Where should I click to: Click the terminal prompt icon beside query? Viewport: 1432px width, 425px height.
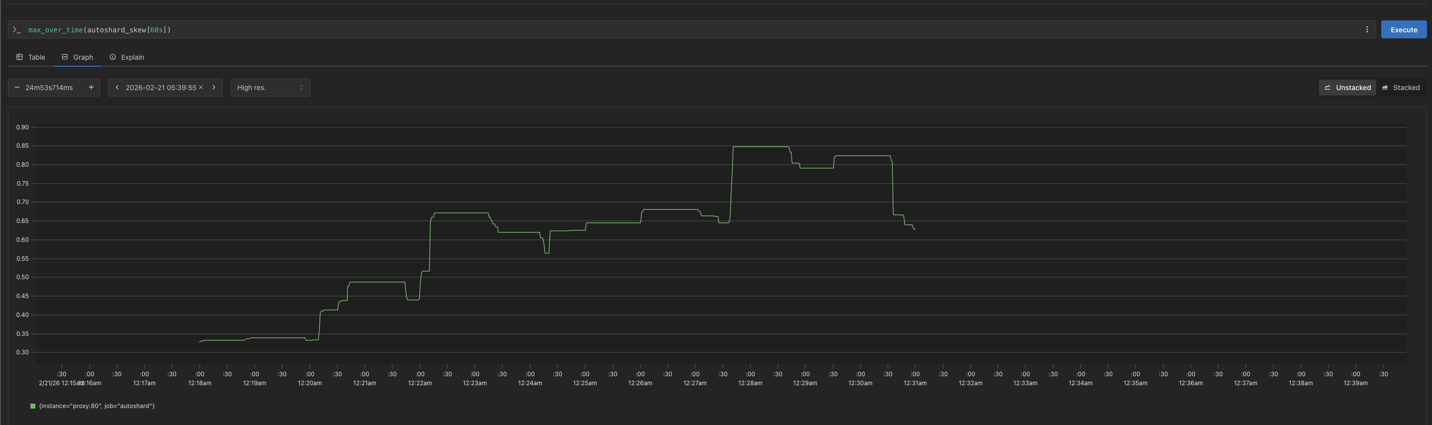(x=16, y=30)
